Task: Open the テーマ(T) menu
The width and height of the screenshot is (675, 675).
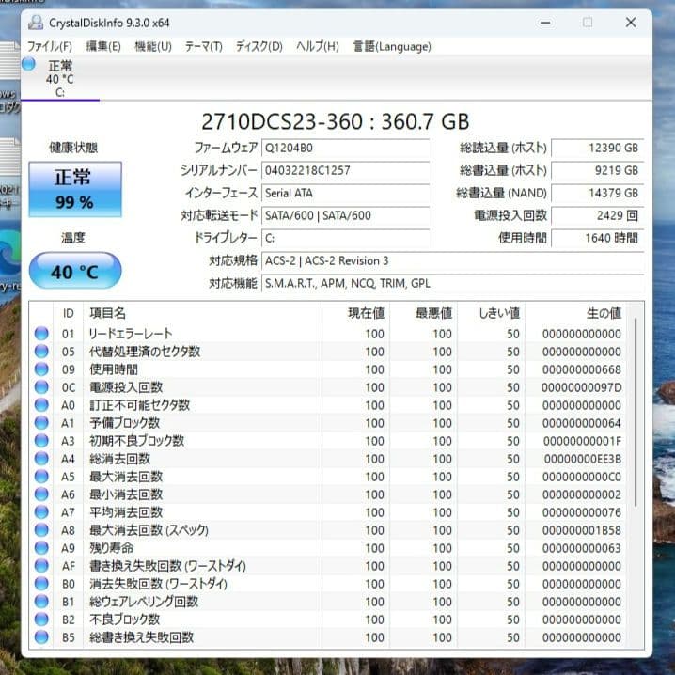Action: [204, 46]
